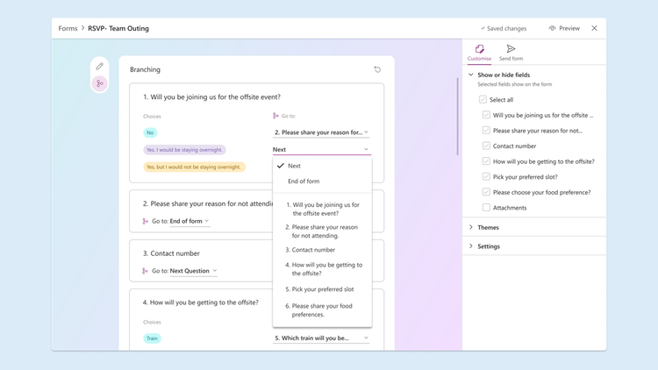Open the Go to dropdown for the No choice
The height and width of the screenshot is (370, 658).
[321, 132]
